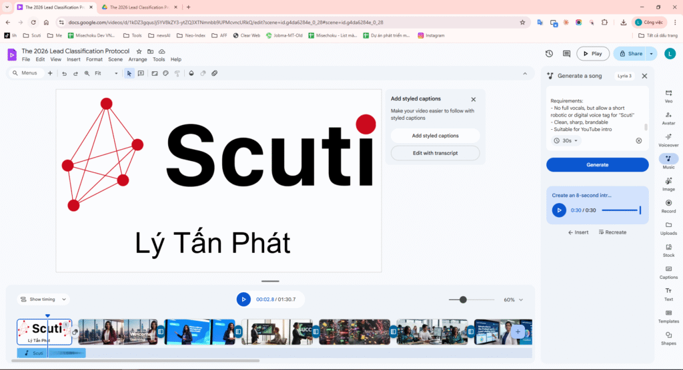683x370 pixels.
Task: Open the Shapes panel
Action: pyautogui.click(x=668, y=337)
